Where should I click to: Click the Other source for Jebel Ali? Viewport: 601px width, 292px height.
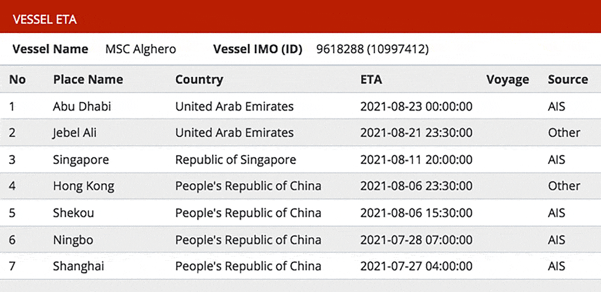pyautogui.click(x=564, y=133)
